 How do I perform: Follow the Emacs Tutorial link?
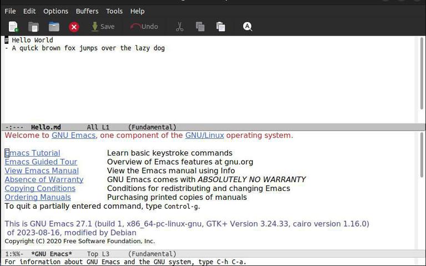click(32, 153)
